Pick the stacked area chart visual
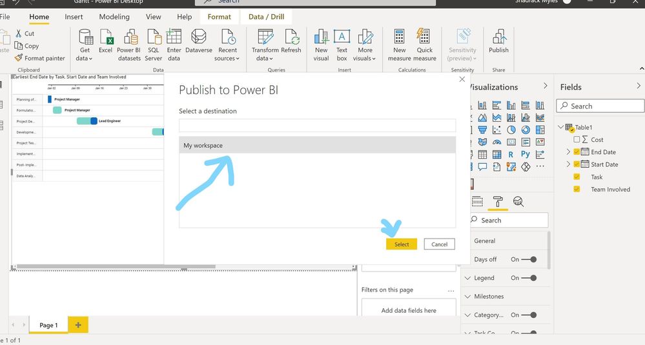Viewport: 645px width, 345px height. (497, 118)
